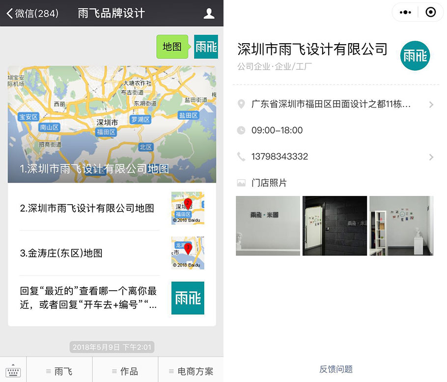Open the 作品 bottom menu
Viewport: 447px width, 382px height.
coord(125,371)
